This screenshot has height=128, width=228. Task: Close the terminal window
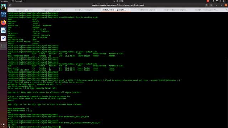click(x=226, y=5)
